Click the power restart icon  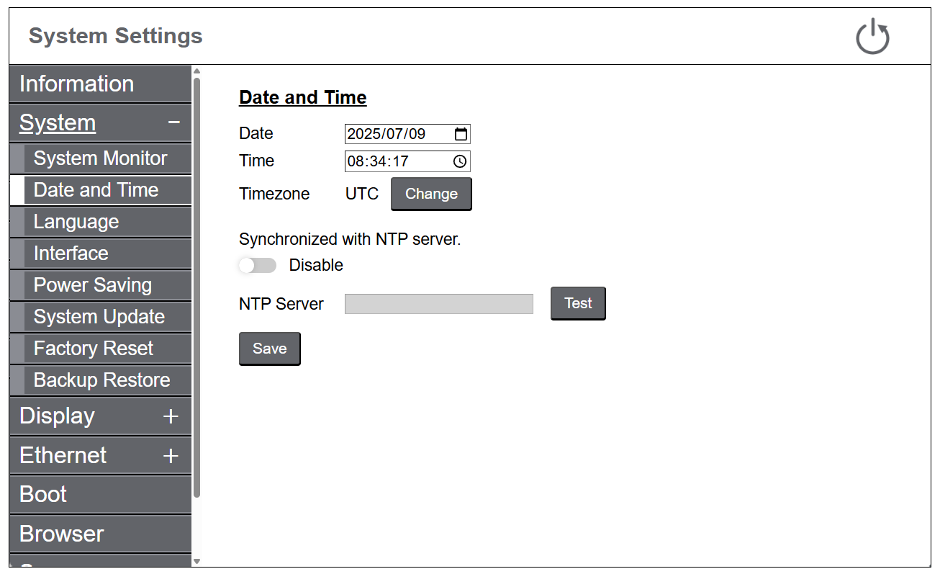[x=872, y=37]
